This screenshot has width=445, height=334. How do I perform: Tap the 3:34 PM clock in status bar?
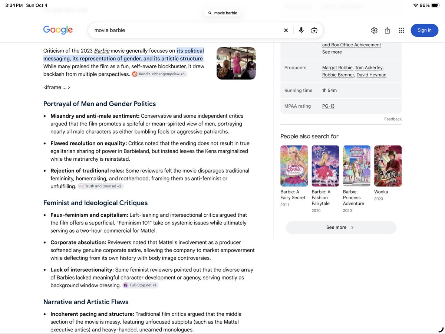[x=14, y=5]
